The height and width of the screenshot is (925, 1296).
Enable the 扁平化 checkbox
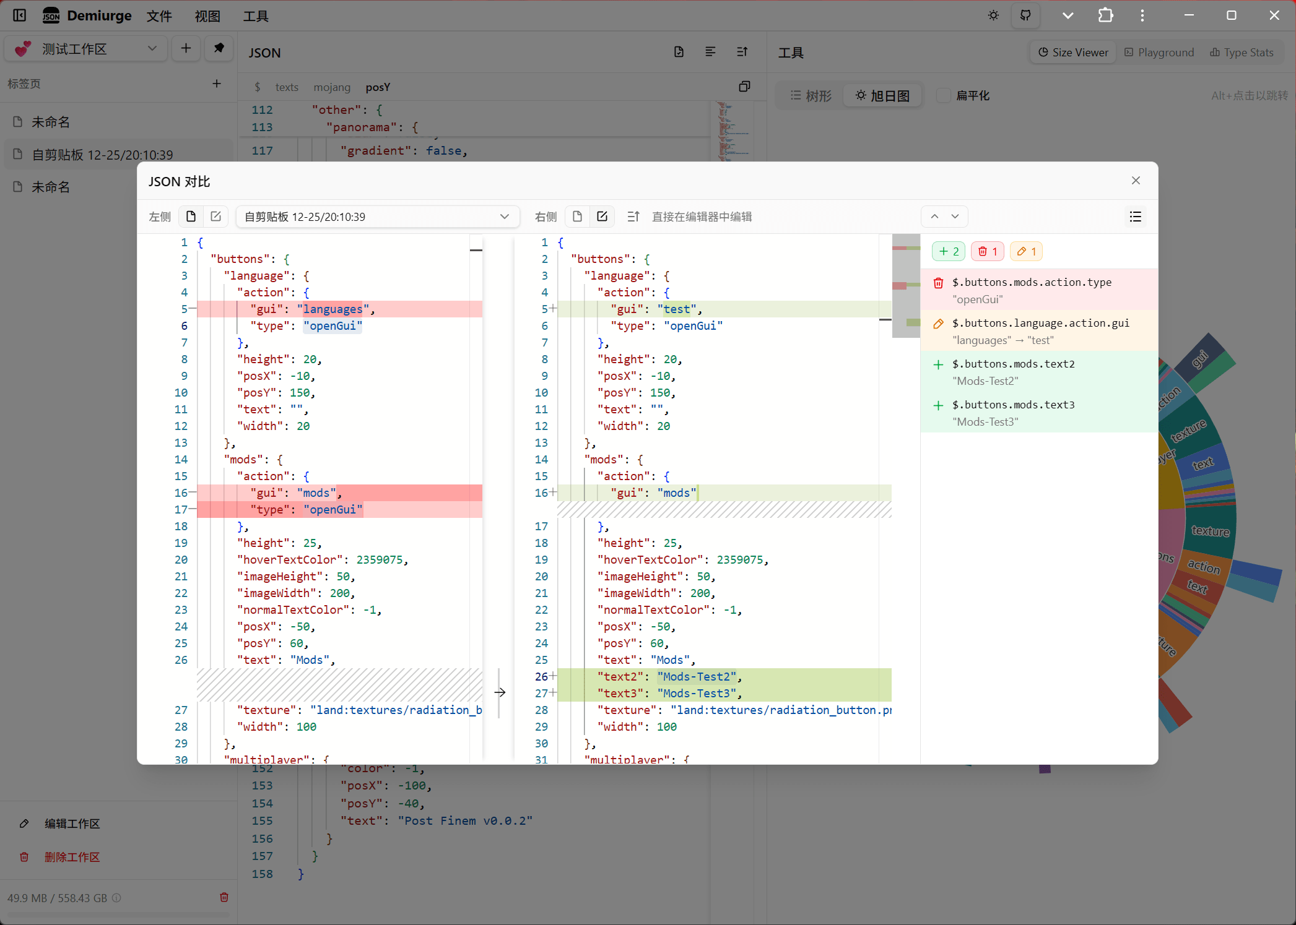coord(943,96)
